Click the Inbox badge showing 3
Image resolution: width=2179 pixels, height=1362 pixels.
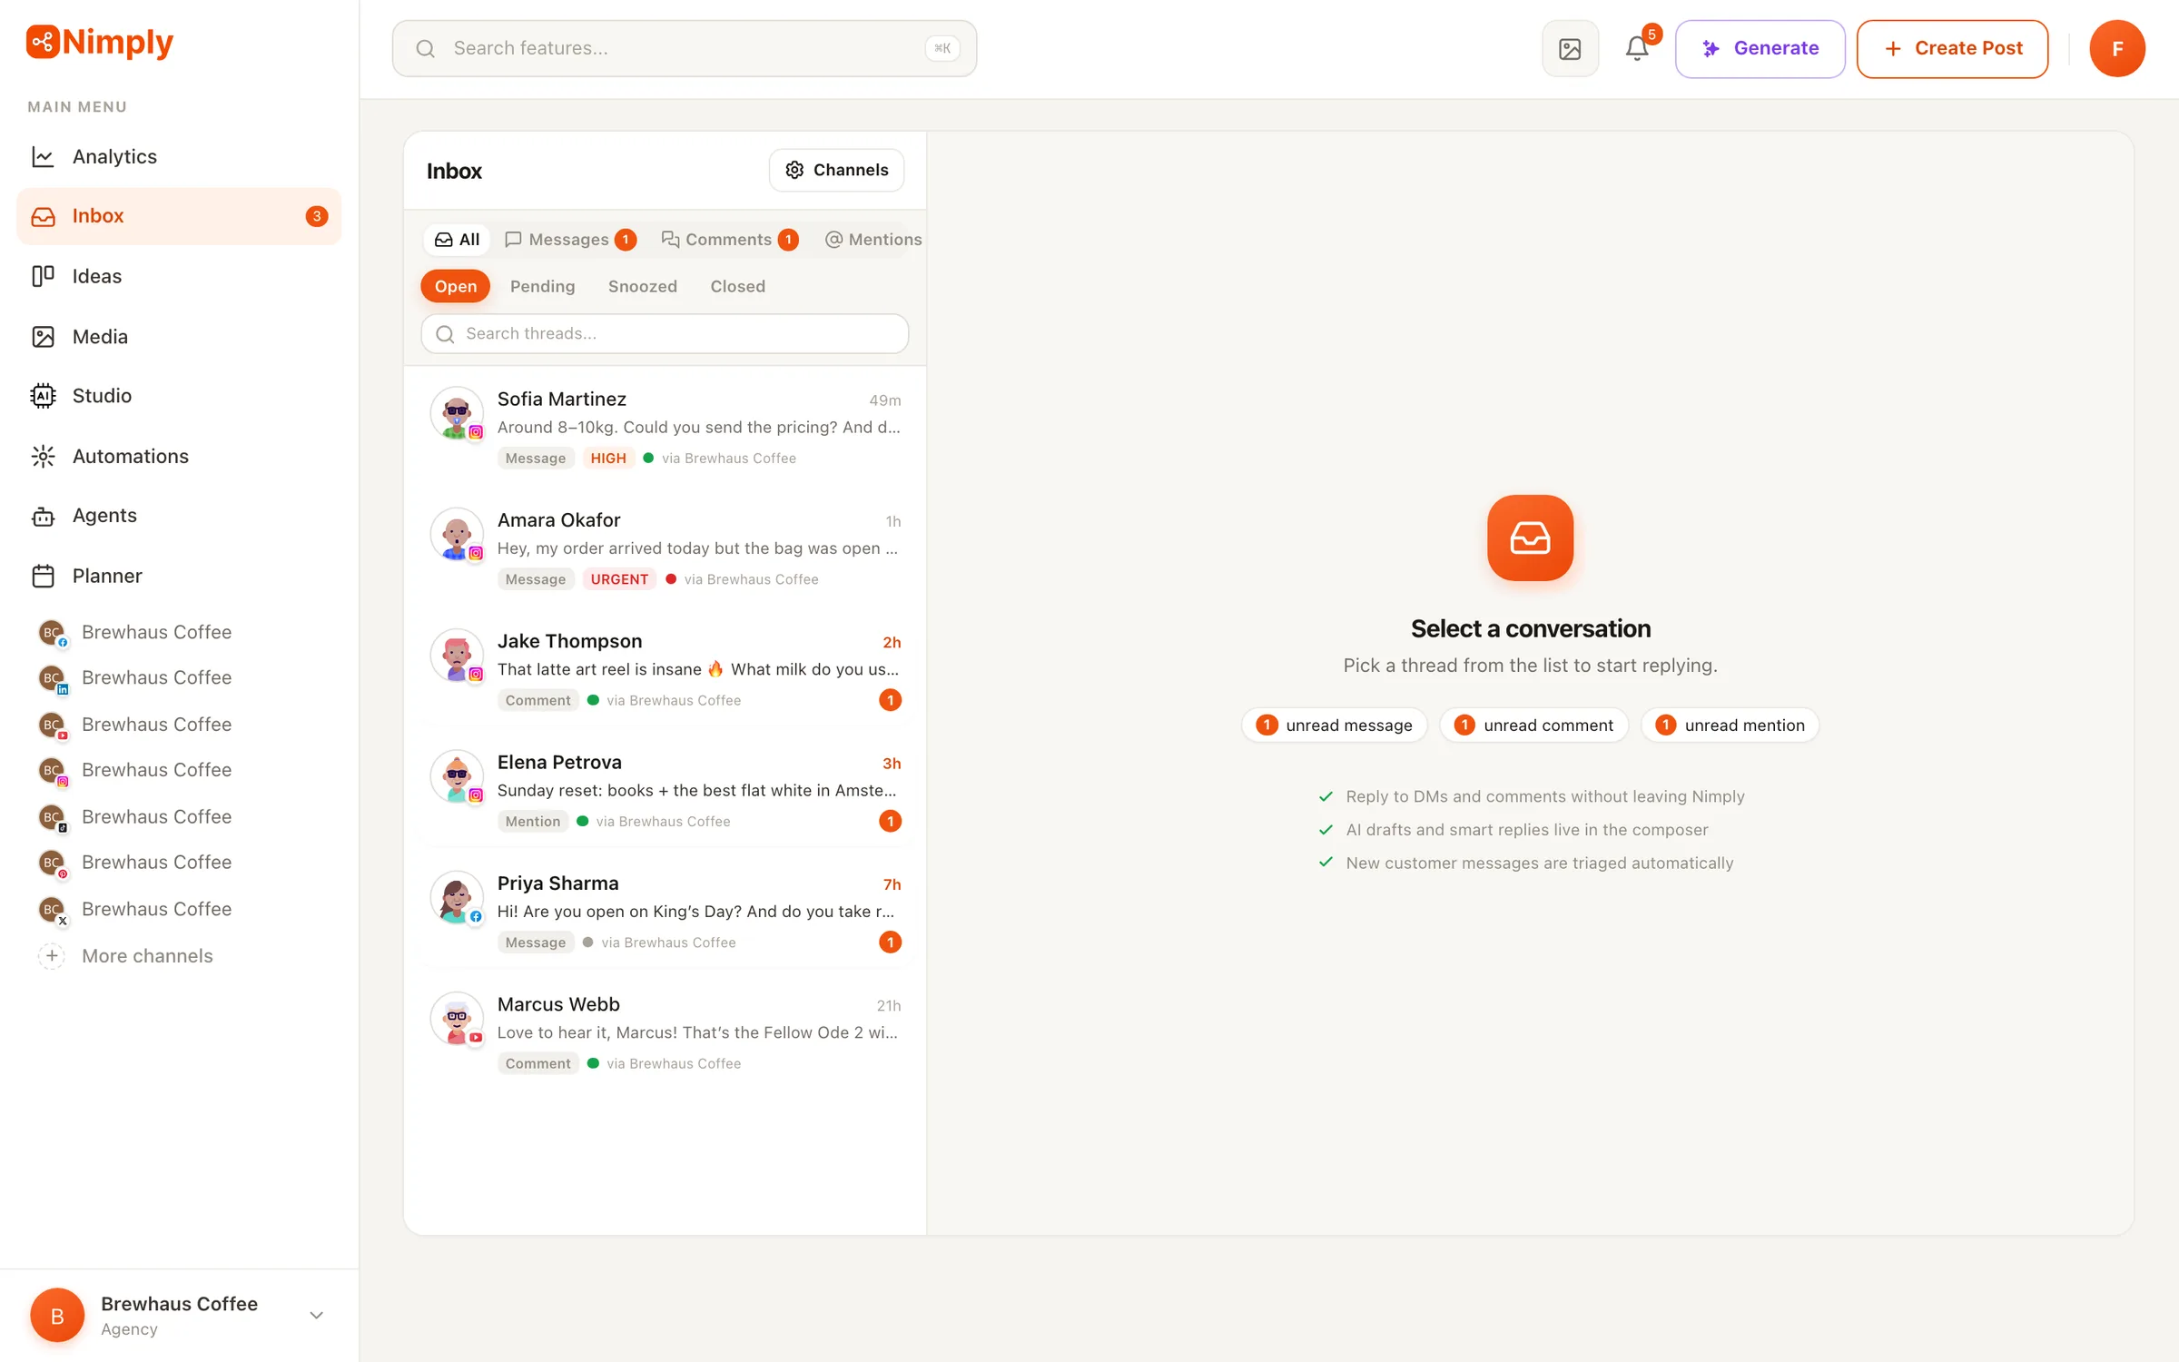[x=316, y=216]
